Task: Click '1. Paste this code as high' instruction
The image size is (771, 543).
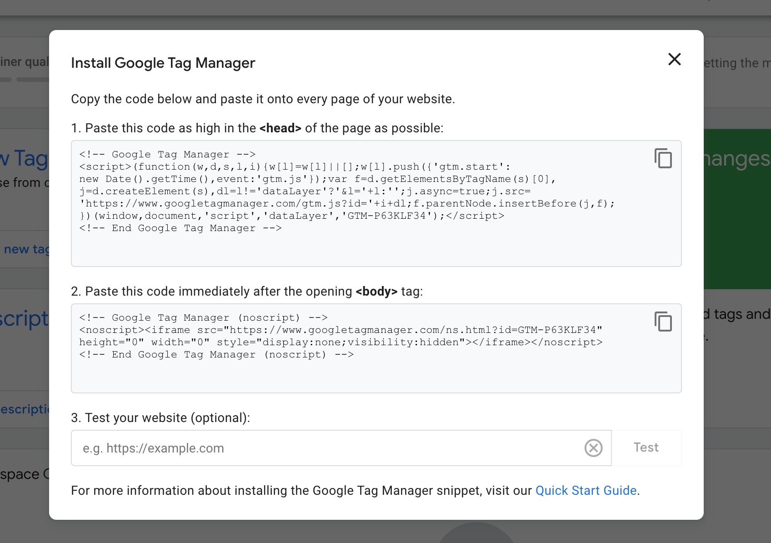Action: click(257, 128)
